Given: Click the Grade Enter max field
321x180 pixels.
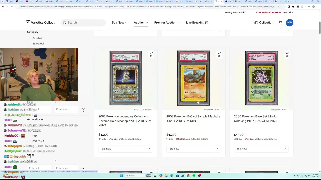Looking at the screenshot, I should coord(66,168).
